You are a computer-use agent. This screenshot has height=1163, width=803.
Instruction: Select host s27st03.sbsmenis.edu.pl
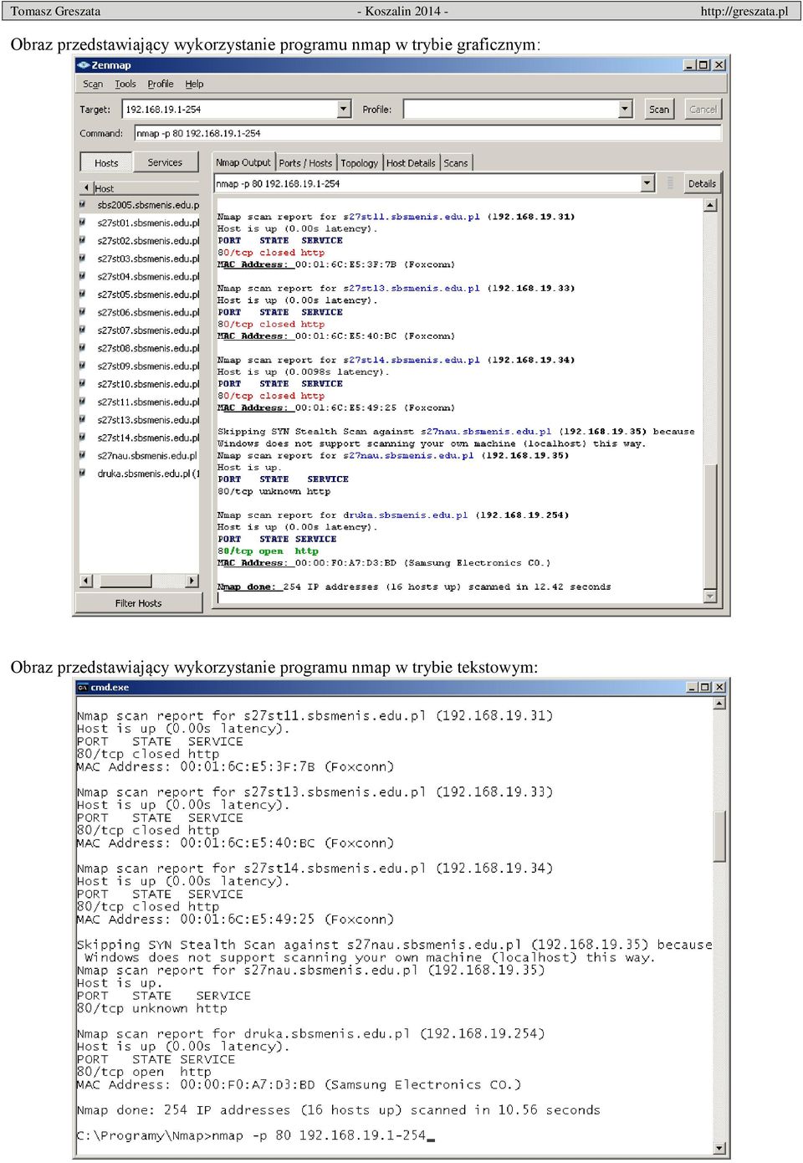point(148,259)
